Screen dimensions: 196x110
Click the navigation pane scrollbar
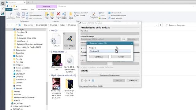pyautogui.click(x=47, y=93)
